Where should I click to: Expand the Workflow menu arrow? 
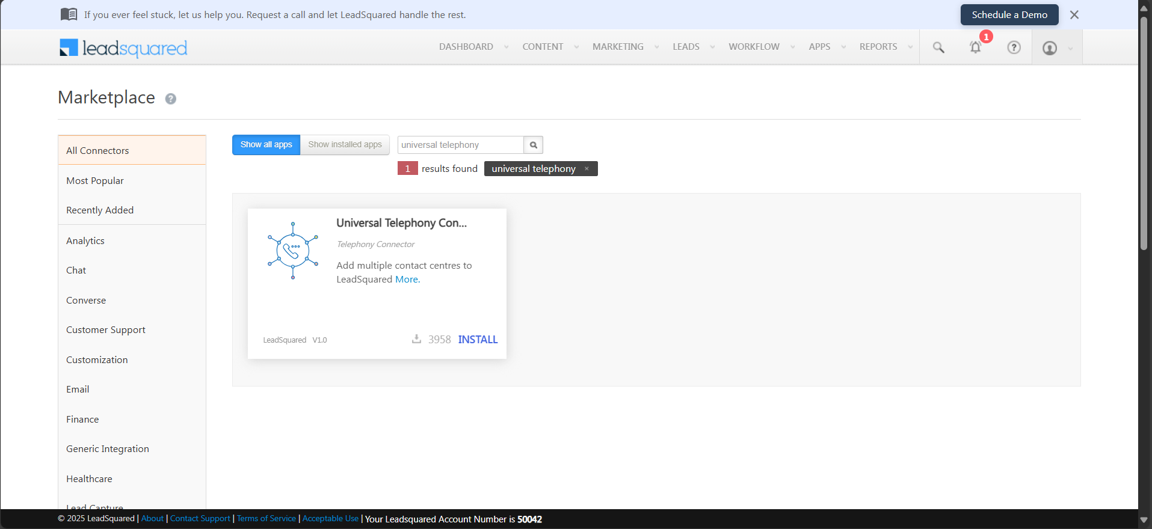coord(793,47)
